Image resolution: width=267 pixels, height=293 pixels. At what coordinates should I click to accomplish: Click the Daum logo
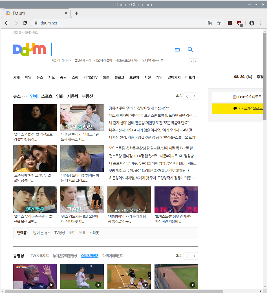click(29, 49)
